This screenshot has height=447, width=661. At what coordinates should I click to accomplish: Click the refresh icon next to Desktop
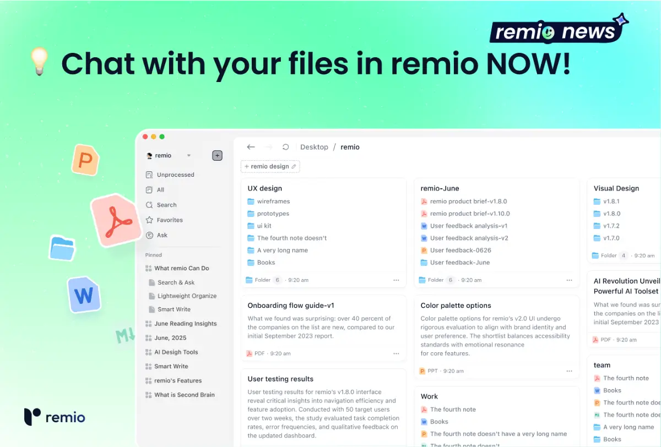(x=285, y=147)
